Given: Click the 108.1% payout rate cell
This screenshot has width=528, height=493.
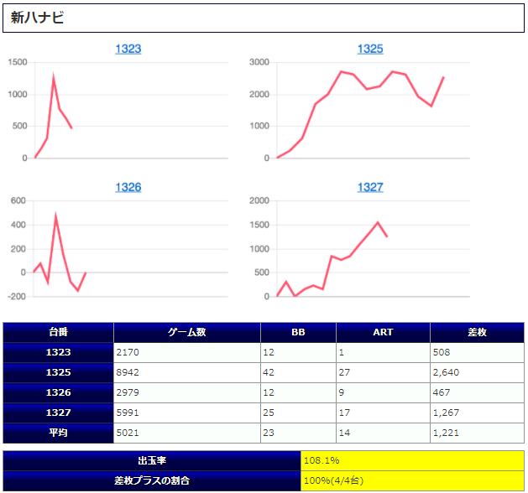Looking at the screenshot, I should click(x=411, y=461).
